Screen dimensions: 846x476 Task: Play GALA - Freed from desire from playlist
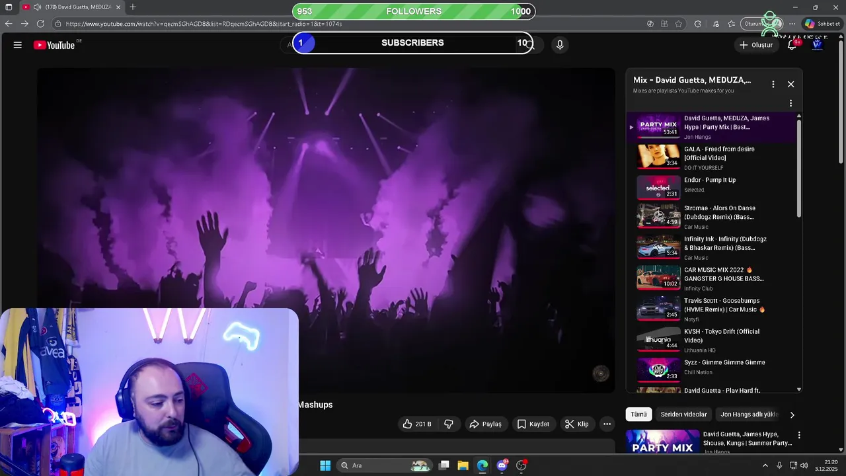(x=711, y=158)
